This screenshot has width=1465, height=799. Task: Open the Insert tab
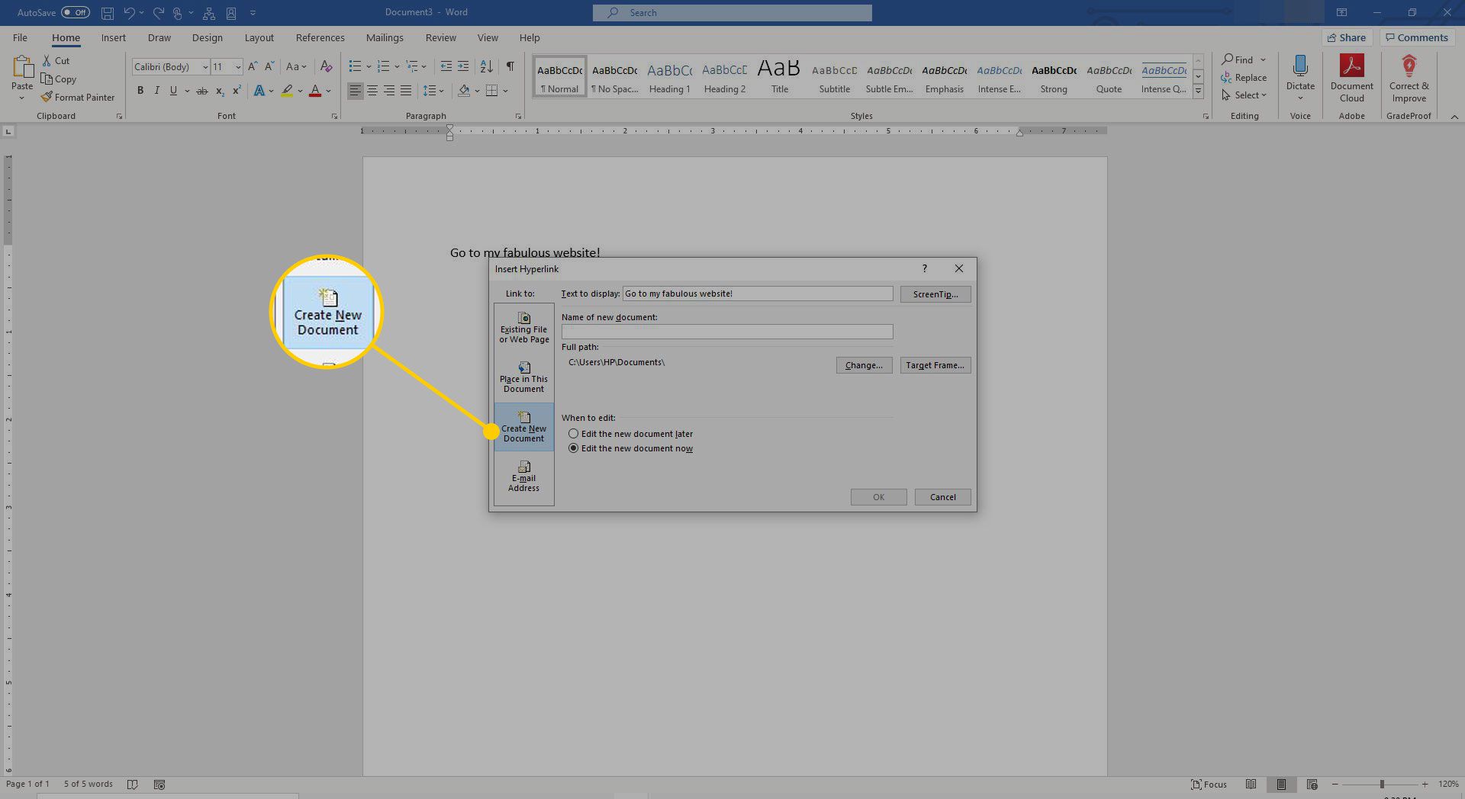click(114, 37)
